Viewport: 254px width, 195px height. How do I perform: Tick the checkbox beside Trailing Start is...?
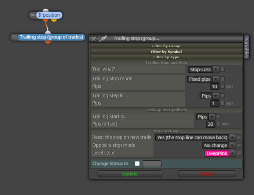(x=218, y=117)
